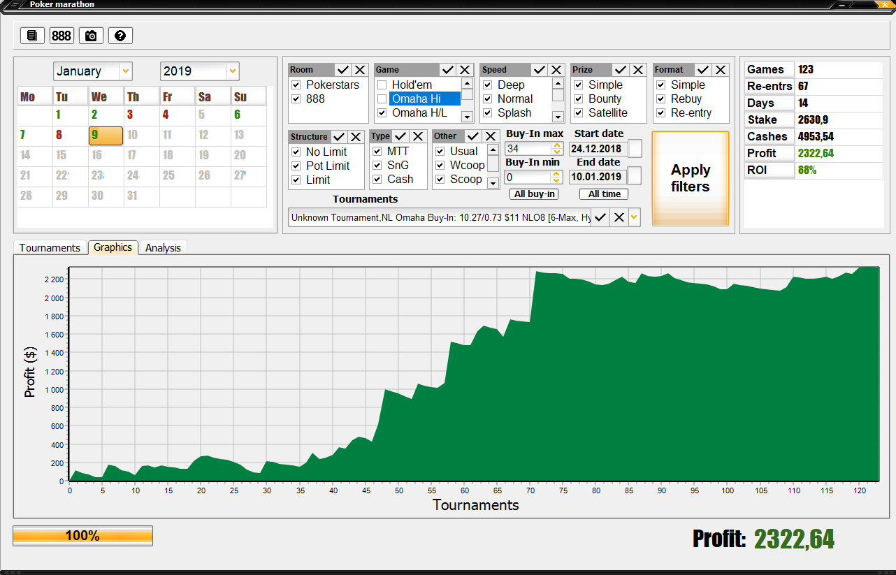The image size is (896, 575).
Task: Clear all Speed filters with the X icon
Action: (x=556, y=70)
